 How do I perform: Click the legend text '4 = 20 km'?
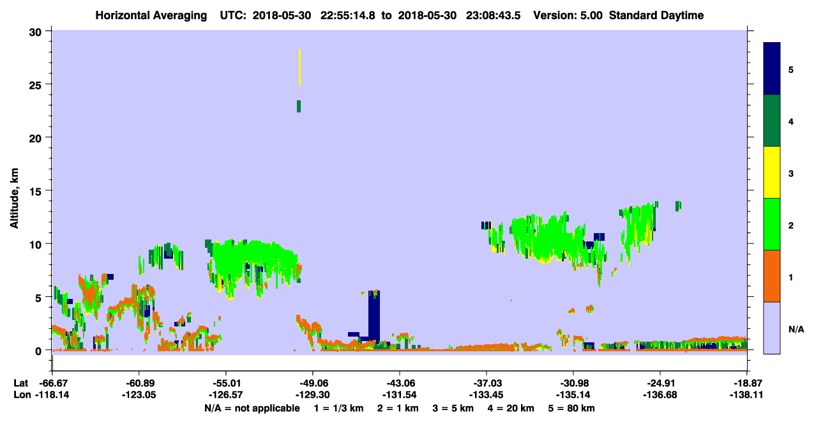click(x=512, y=408)
